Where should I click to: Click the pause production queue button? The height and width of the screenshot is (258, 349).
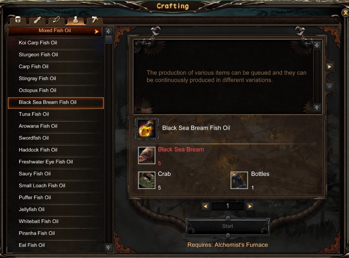(330, 86)
